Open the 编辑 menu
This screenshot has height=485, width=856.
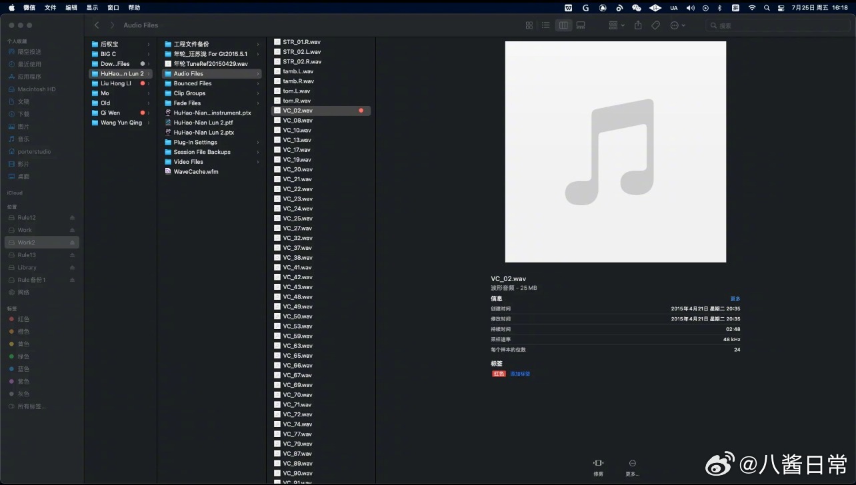71,7
